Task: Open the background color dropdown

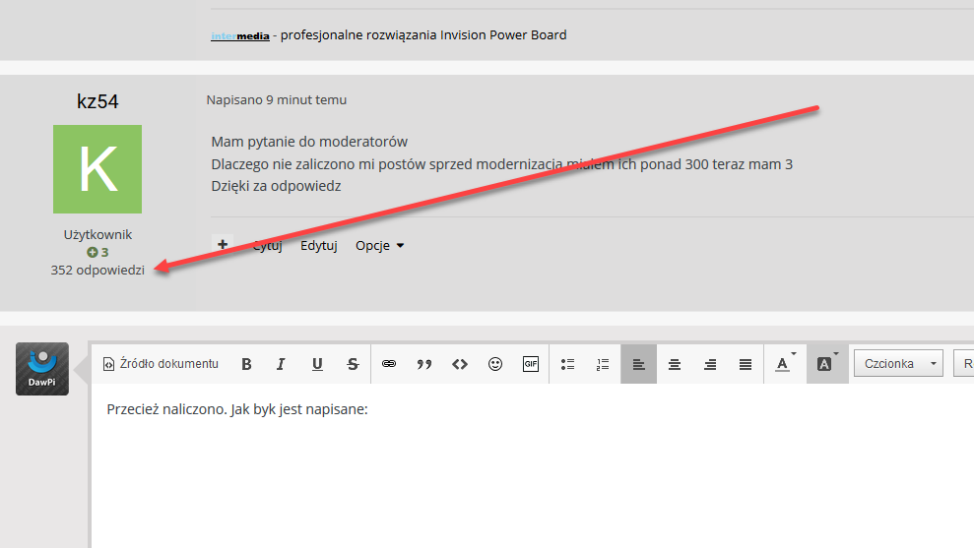Action: [x=827, y=364]
